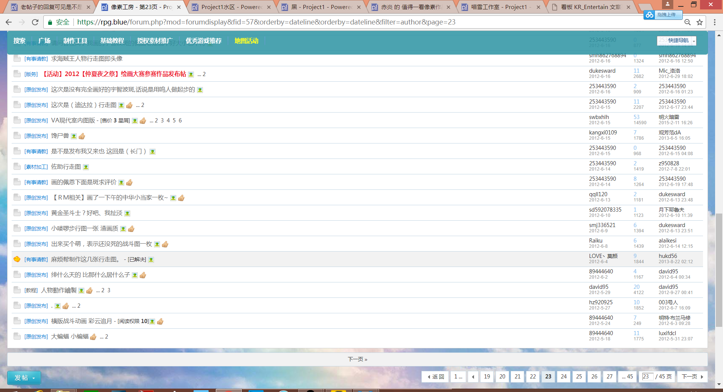Go back with the browser back arrow

(x=9, y=22)
